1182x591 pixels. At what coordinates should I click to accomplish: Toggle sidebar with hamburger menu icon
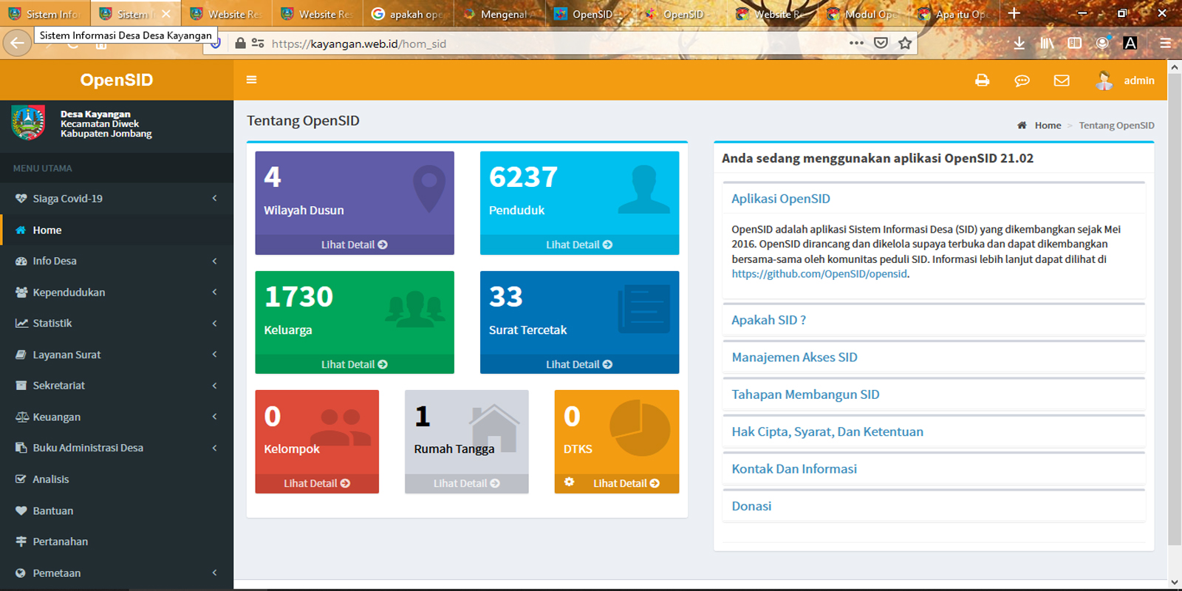(x=252, y=80)
